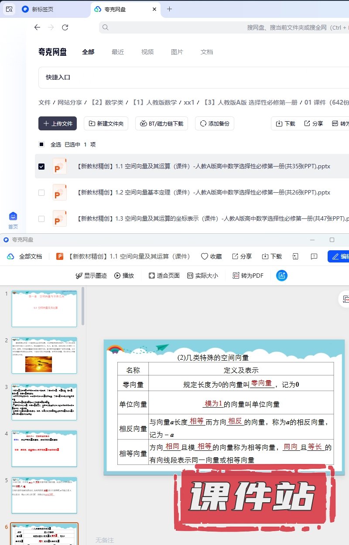Viewport: 349px width, 545px height.
Task: Switch to the 图片 tab
Action: point(177,52)
